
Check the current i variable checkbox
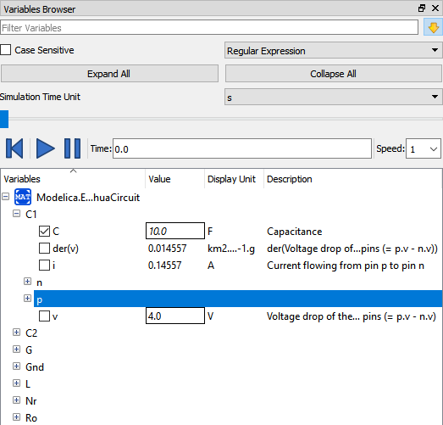tap(44, 266)
